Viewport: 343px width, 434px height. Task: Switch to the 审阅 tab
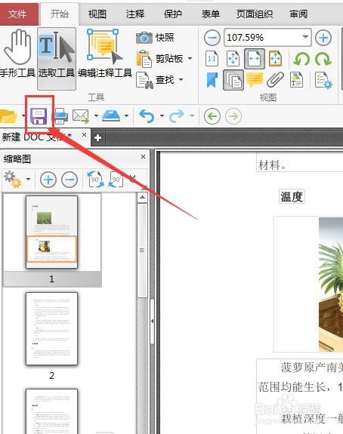coord(298,14)
